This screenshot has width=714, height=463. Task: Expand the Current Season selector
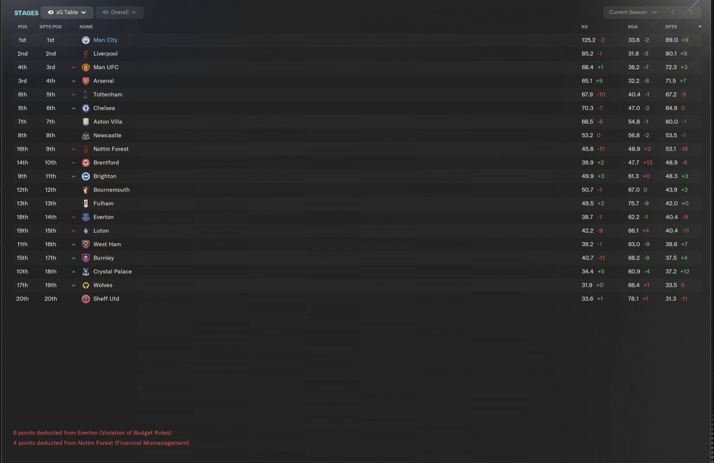tap(633, 12)
